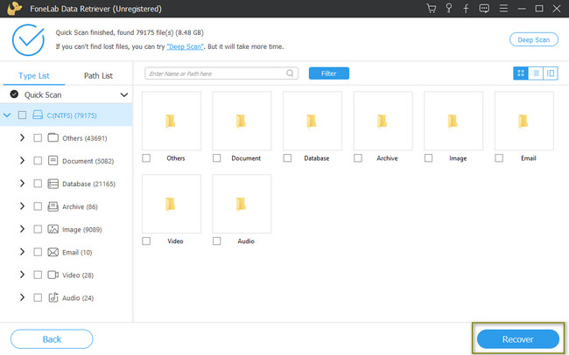569x355 pixels.
Task: Click the Email envelope icon in tree
Action: click(53, 252)
